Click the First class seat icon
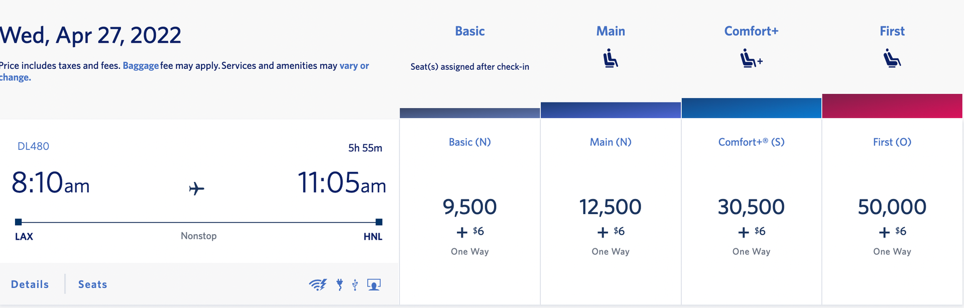Viewport: 964px width, 308px height. click(x=892, y=58)
